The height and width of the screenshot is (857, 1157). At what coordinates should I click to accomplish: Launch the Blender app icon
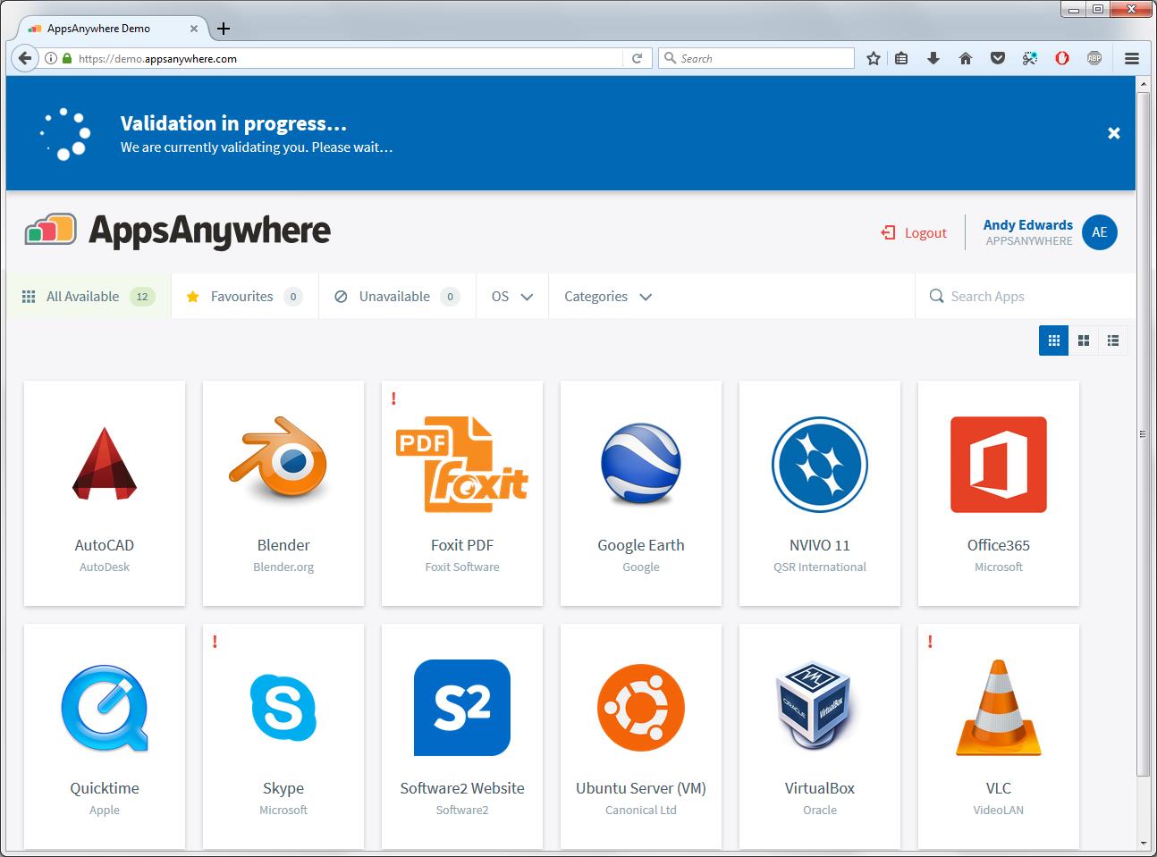click(x=279, y=458)
